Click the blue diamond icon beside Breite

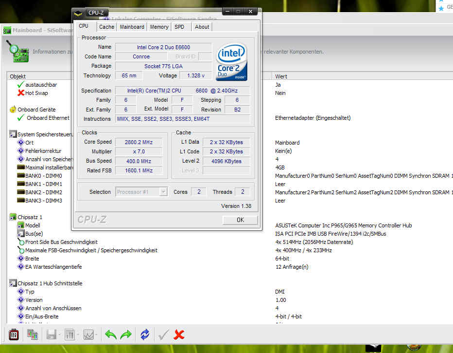21,259
